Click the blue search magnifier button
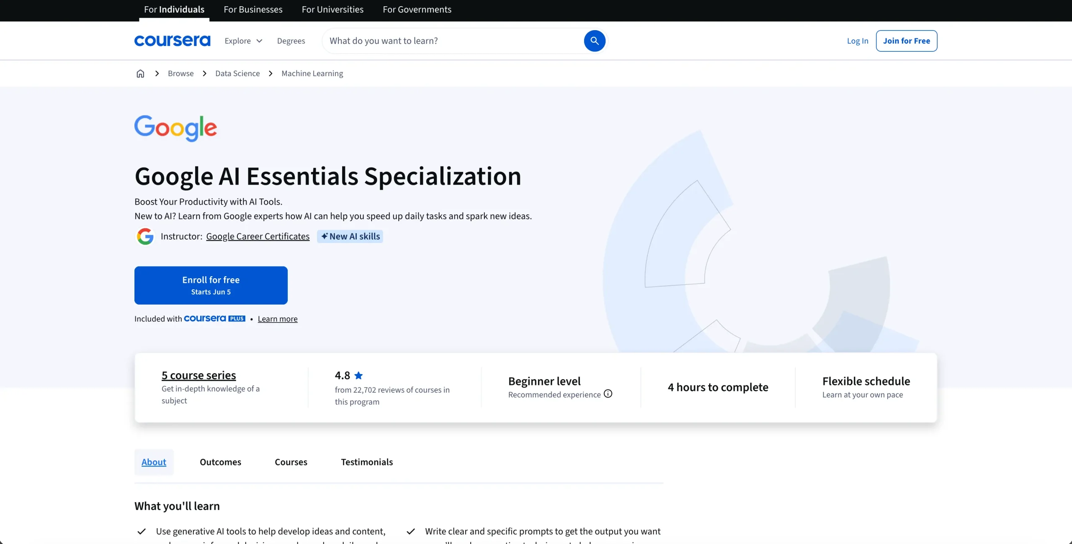Screen dimensions: 1072x544 pyautogui.click(x=594, y=41)
